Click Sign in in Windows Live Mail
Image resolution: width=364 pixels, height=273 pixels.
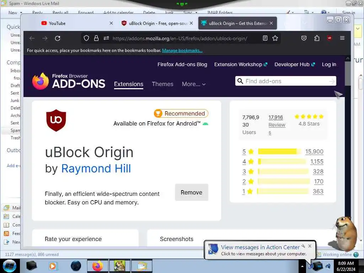click(348, 12)
